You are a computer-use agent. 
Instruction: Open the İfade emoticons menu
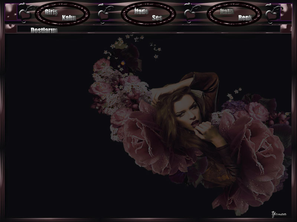click(141, 11)
